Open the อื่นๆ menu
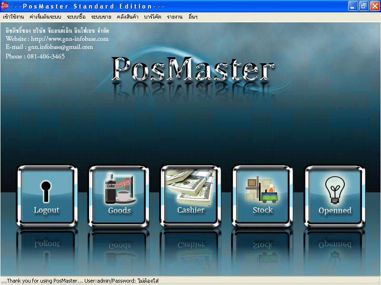The width and height of the screenshot is (381, 285). click(x=193, y=17)
